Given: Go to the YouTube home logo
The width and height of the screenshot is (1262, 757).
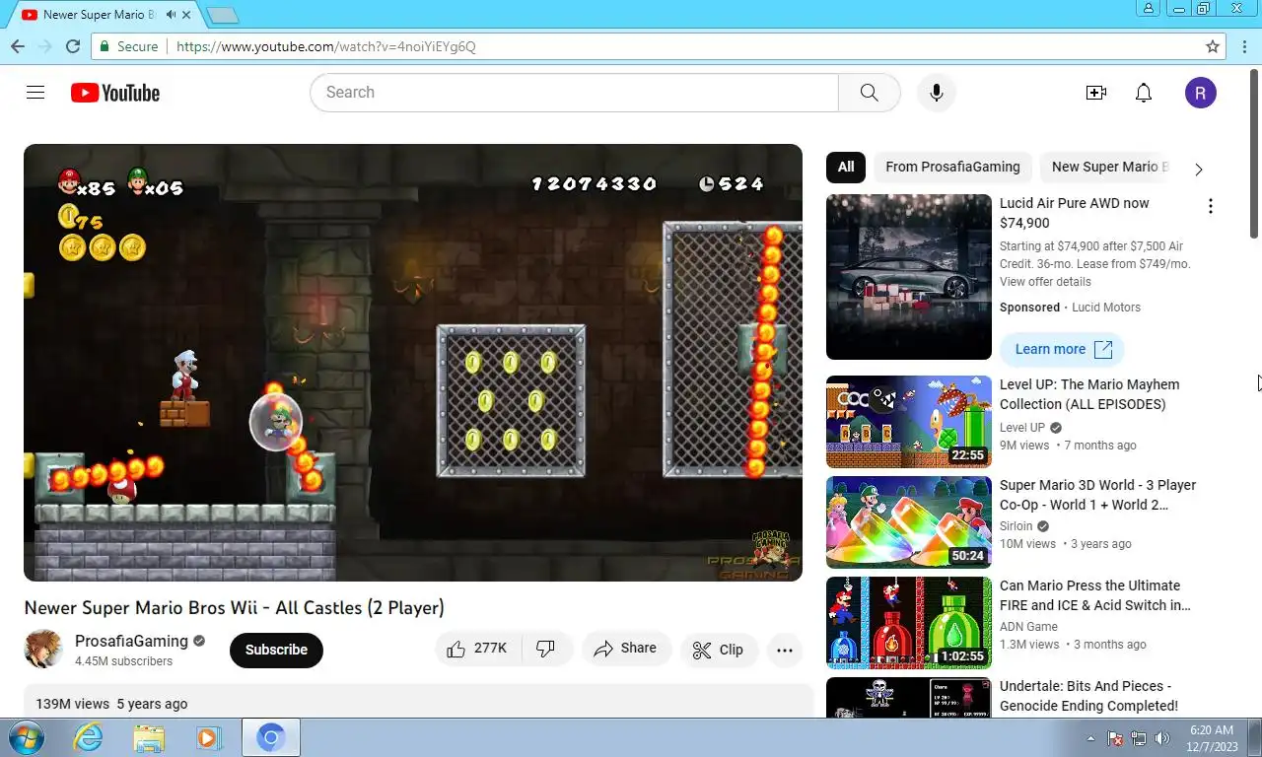Looking at the screenshot, I should click(115, 93).
